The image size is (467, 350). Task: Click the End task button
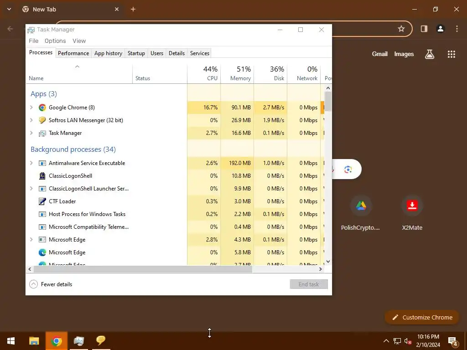coord(309,284)
